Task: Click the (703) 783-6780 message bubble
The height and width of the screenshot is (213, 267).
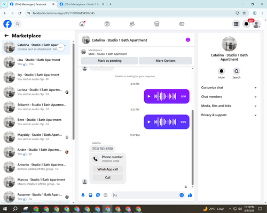Action: tap(102, 149)
